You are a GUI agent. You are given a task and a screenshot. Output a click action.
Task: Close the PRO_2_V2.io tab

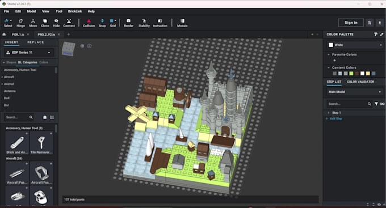pyautogui.click(x=58, y=35)
